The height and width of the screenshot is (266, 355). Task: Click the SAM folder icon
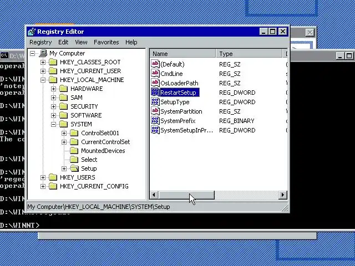pos(64,98)
